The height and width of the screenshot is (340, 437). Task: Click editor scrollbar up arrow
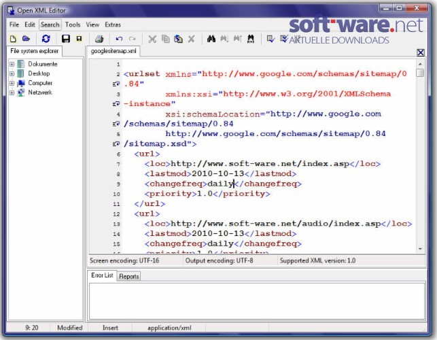(420, 64)
